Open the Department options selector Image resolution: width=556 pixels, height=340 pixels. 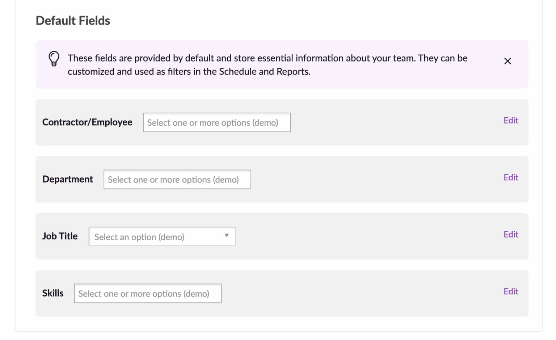click(x=177, y=179)
